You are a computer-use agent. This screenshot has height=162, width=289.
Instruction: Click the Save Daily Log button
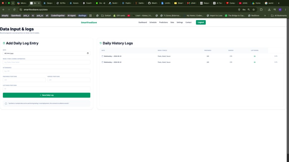[47, 95]
